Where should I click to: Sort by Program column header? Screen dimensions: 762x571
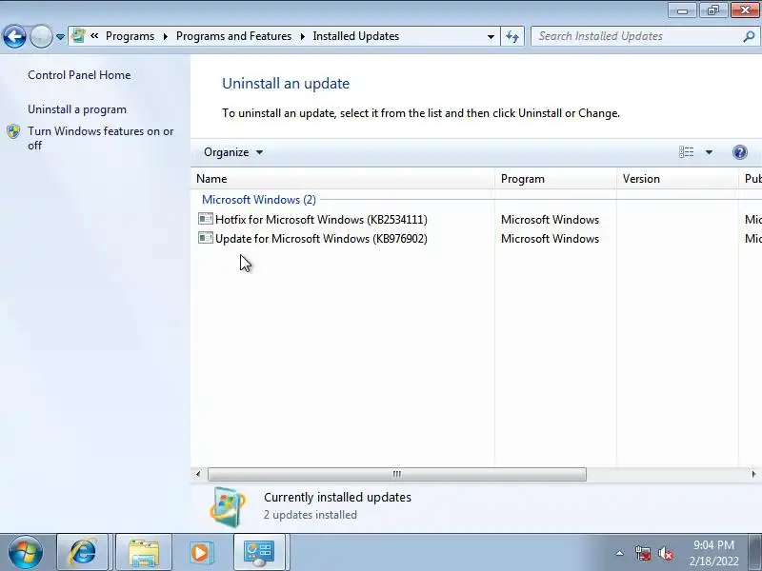click(555, 179)
